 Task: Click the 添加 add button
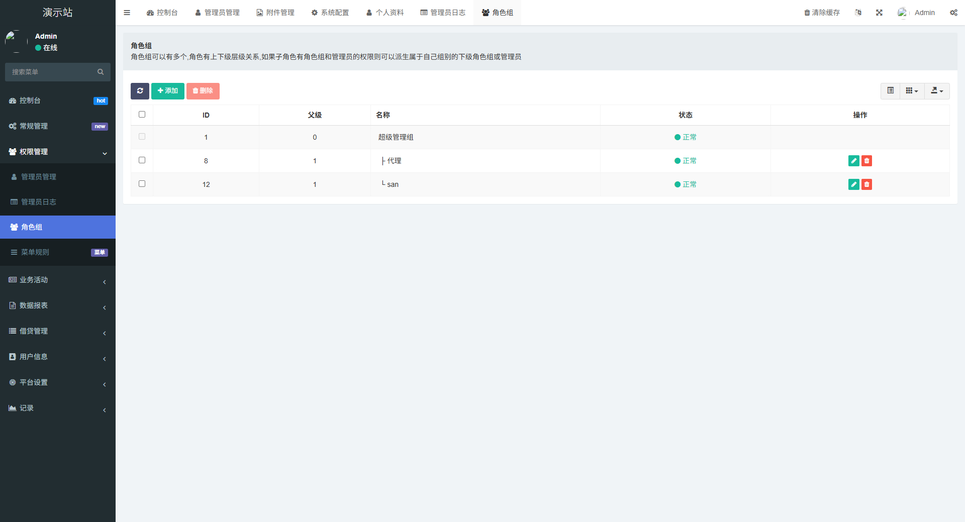[x=167, y=91]
